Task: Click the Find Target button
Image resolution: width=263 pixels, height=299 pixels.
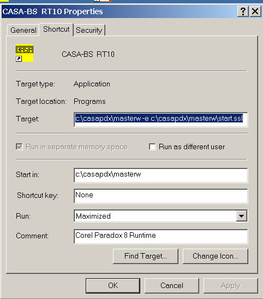Action: tap(146, 256)
